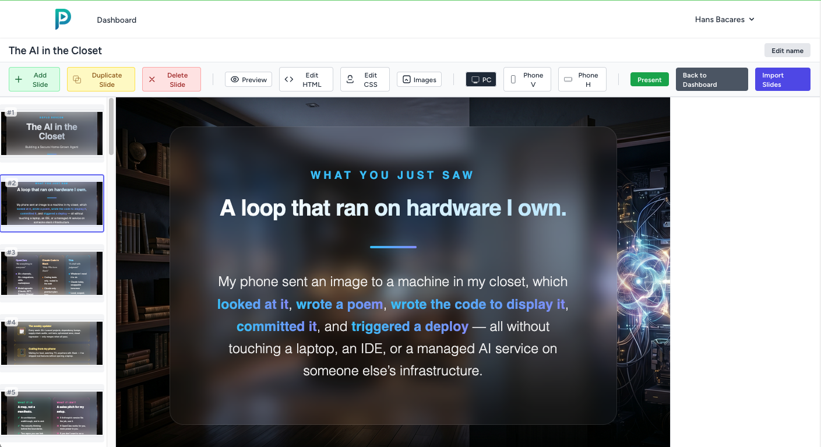
Task: Switch to Phone H view mode
Action: [582, 79]
